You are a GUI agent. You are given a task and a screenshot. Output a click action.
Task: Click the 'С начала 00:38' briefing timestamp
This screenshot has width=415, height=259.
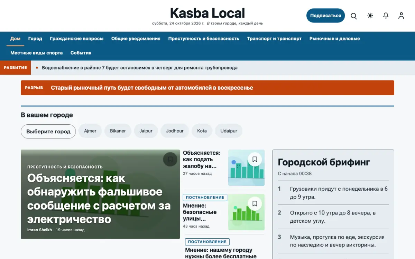point(295,173)
